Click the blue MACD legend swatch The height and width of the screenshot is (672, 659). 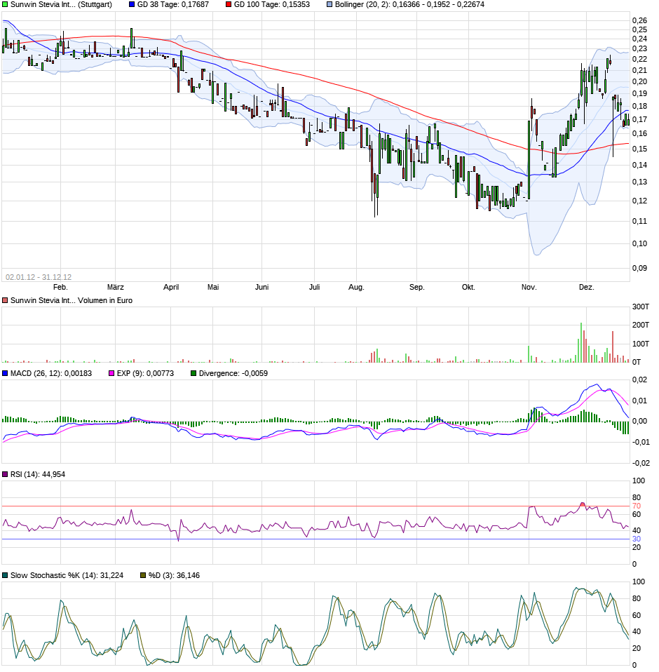5,373
